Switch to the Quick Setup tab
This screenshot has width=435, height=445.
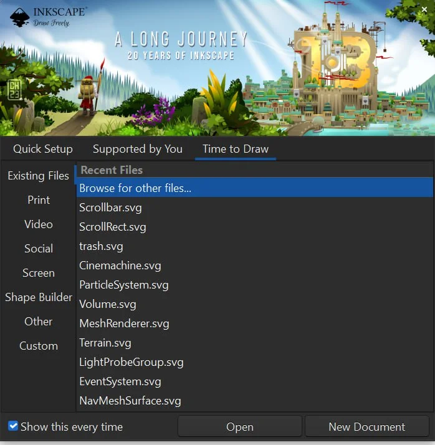tap(43, 149)
